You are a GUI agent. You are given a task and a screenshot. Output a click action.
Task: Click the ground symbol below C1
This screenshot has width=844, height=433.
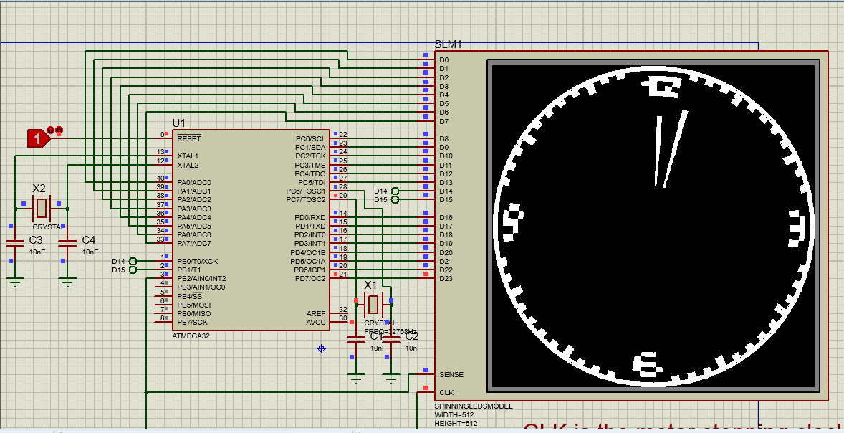[x=356, y=378]
